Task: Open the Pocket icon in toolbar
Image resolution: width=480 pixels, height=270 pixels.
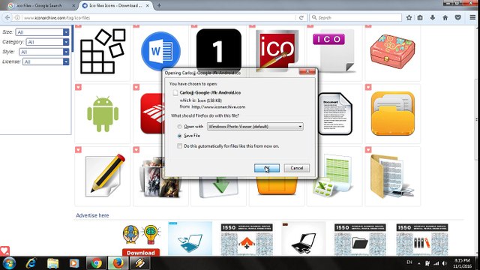Action: click(x=458, y=18)
